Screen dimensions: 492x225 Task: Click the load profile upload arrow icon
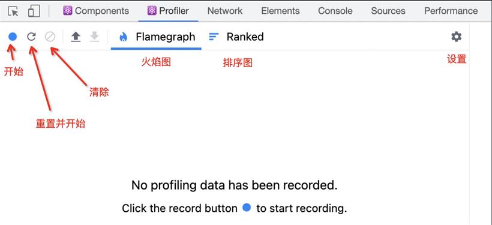(76, 37)
